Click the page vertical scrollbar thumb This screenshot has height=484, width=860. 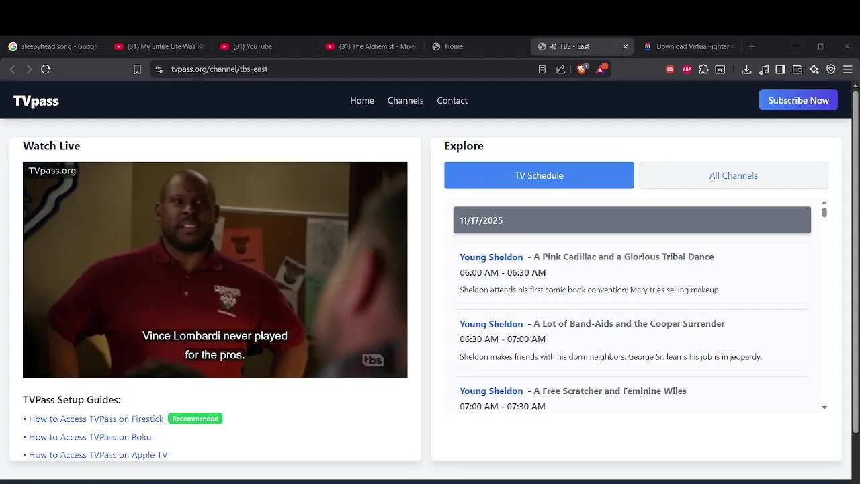pyautogui.click(x=855, y=262)
